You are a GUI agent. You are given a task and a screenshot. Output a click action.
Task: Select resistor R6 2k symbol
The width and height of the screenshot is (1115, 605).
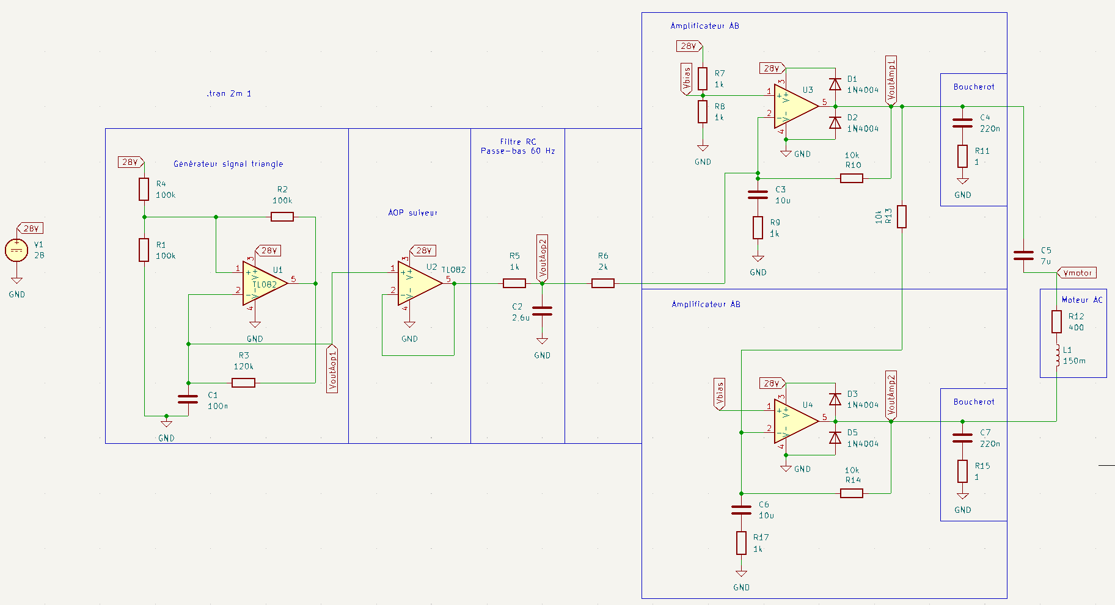click(603, 283)
